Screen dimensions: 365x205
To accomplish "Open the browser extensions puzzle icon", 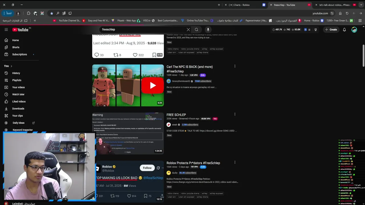I will [x=29, y=13].
